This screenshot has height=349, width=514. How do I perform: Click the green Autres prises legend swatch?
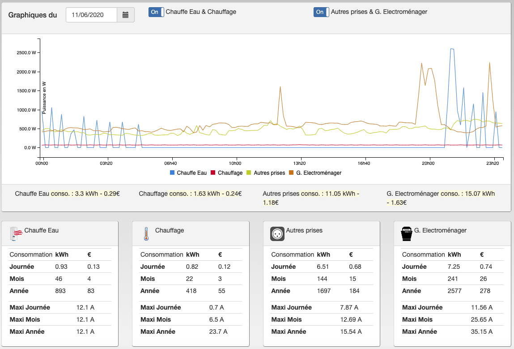tap(249, 172)
